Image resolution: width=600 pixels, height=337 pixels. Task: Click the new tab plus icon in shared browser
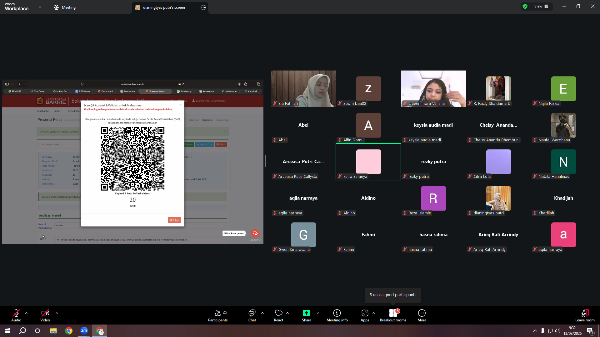tap(252, 84)
